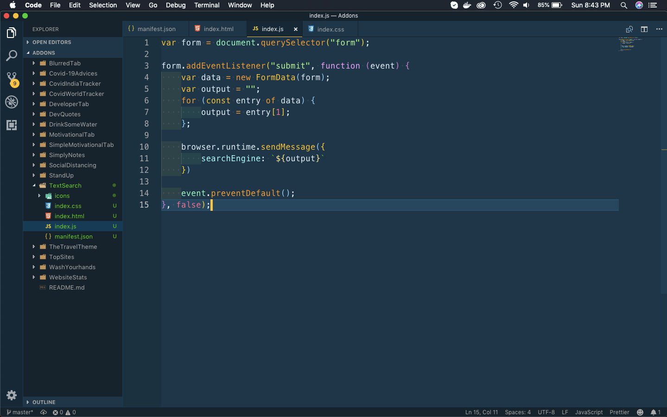The image size is (667, 417).
Task: Change indentation via Spaces: 4
Action: coord(518,412)
